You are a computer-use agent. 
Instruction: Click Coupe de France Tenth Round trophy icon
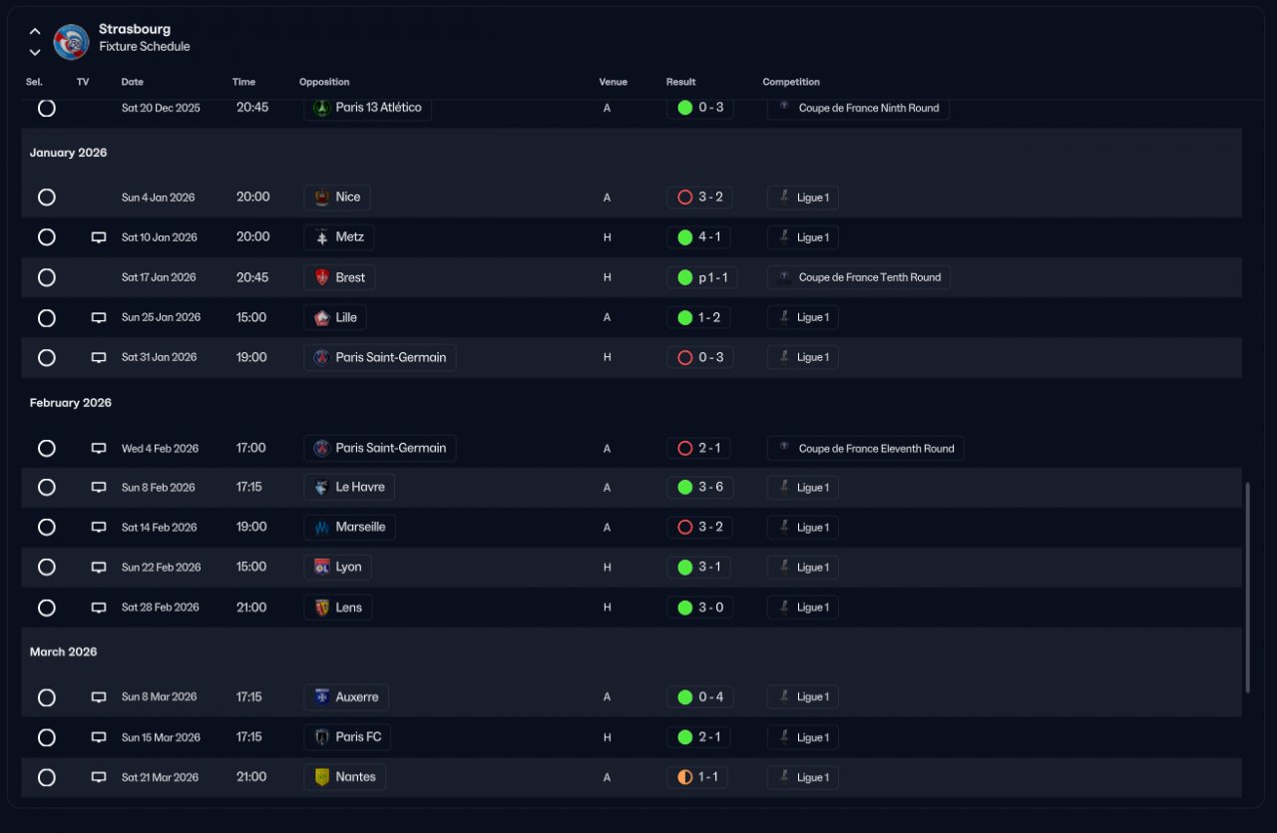tap(785, 277)
